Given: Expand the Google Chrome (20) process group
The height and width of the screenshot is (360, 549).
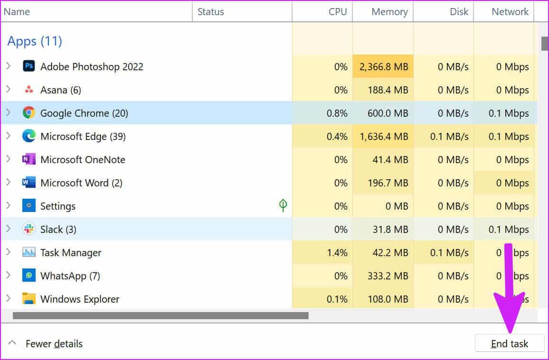Looking at the screenshot, I should point(9,112).
